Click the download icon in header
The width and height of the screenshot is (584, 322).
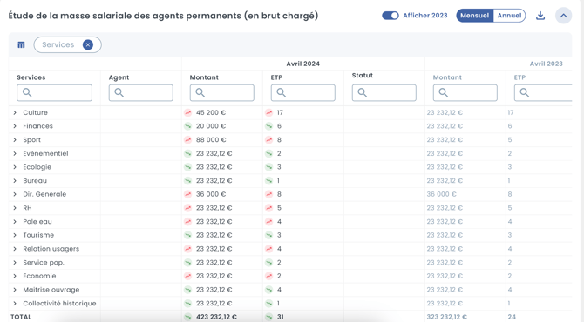540,16
